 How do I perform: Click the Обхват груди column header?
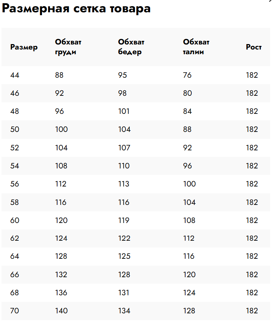pyautogui.click(x=68, y=47)
